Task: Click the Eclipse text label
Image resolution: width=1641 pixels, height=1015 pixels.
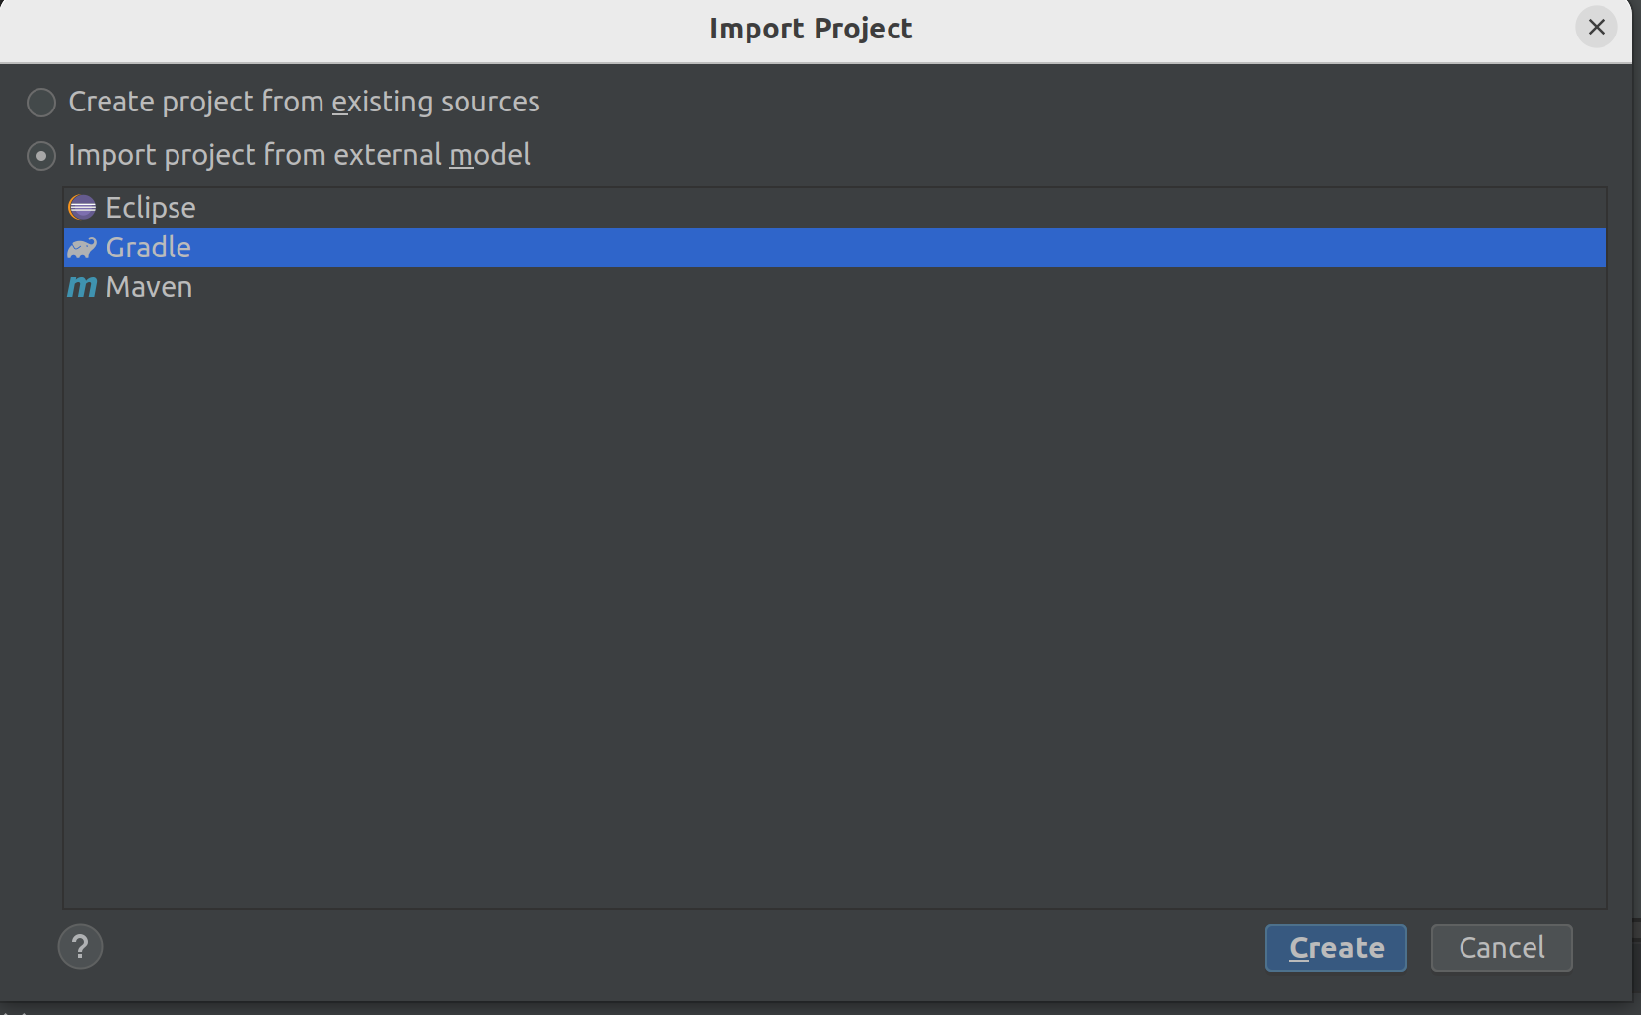Action: click(151, 208)
